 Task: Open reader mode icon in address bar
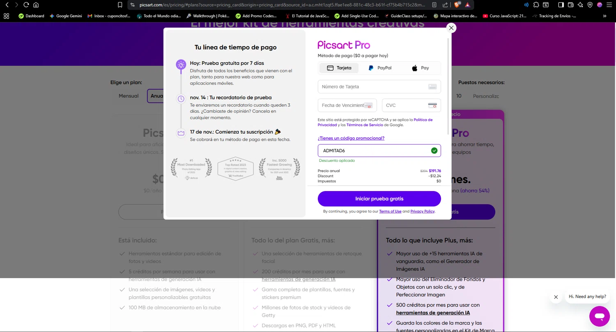(x=434, y=5)
